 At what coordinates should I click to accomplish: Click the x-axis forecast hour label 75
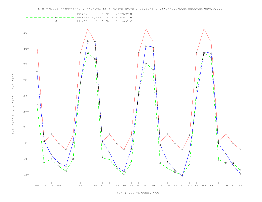(x=219, y=185)
